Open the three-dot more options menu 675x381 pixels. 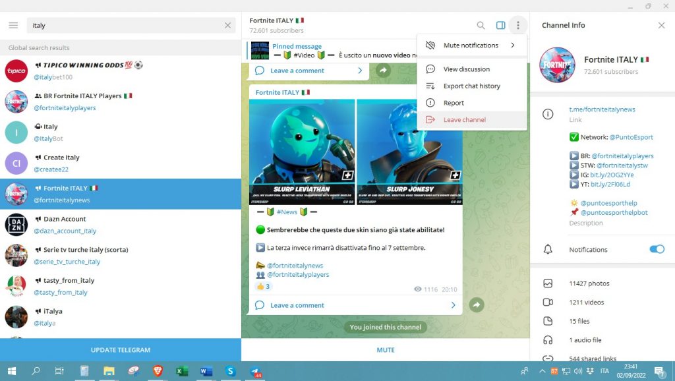click(518, 26)
